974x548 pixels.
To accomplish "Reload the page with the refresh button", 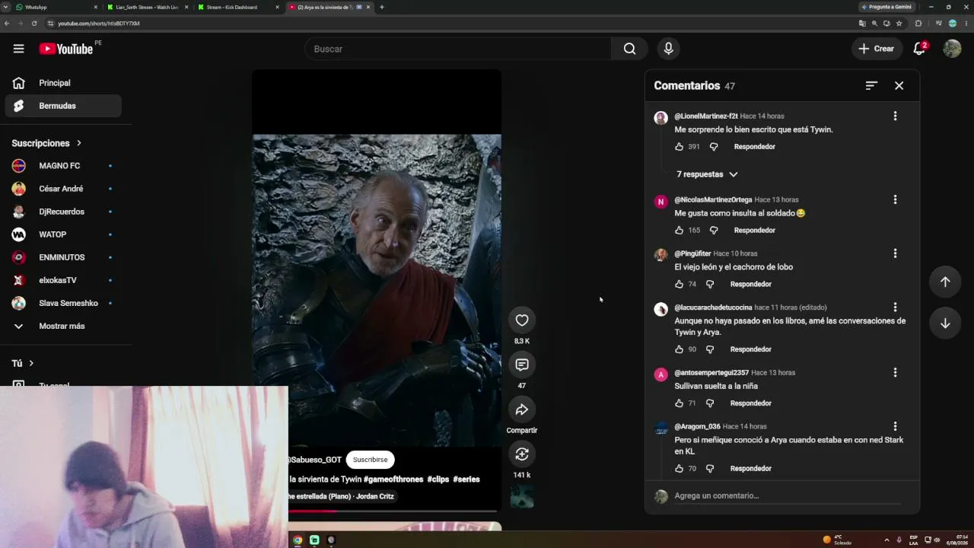I will click(34, 24).
